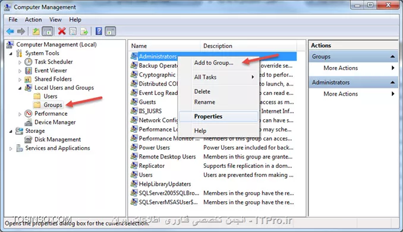Collapse the Groups section in Actions pane
403x232 pixels.
[x=392, y=56]
